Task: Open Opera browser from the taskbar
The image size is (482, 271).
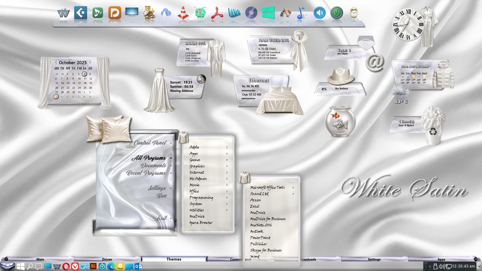Action: pyautogui.click(x=66, y=266)
